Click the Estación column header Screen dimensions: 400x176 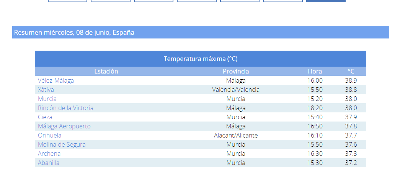tap(106, 71)
